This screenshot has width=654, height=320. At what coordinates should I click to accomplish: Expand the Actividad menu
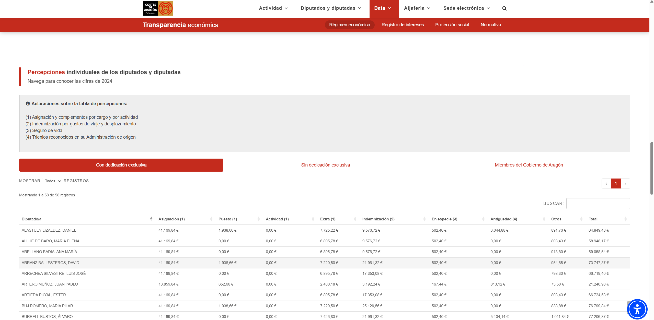(x=273, y=8)
